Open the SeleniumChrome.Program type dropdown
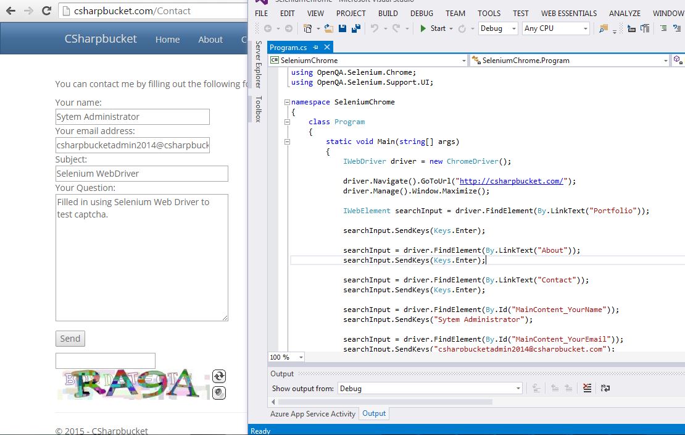The image size is (685, 435). [x=570, y=61]
